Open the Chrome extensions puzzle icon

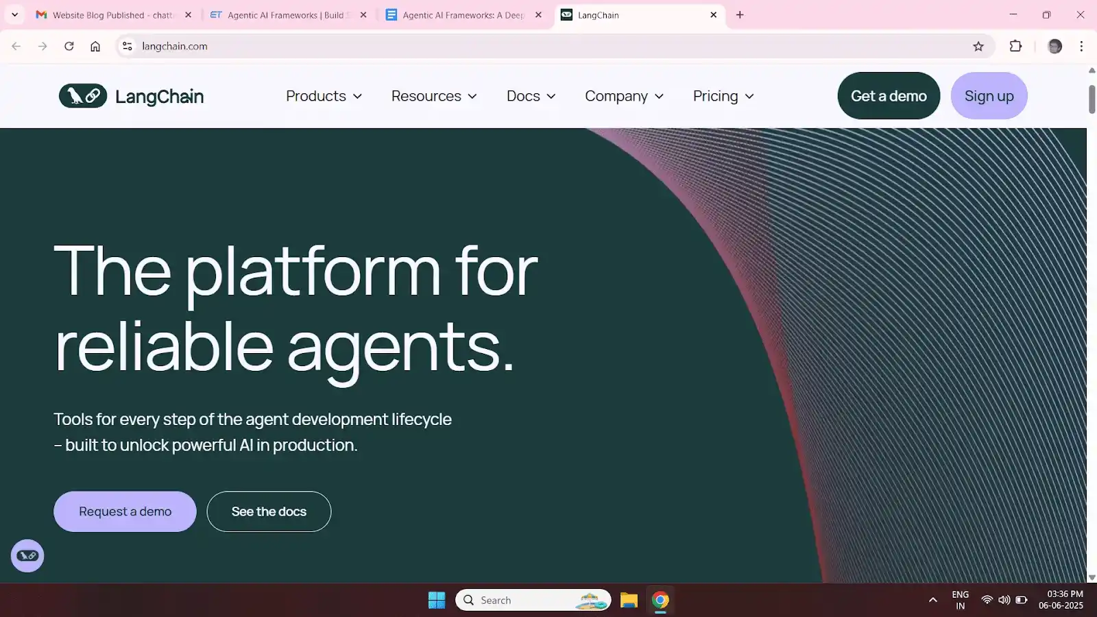click(1015, 46)
